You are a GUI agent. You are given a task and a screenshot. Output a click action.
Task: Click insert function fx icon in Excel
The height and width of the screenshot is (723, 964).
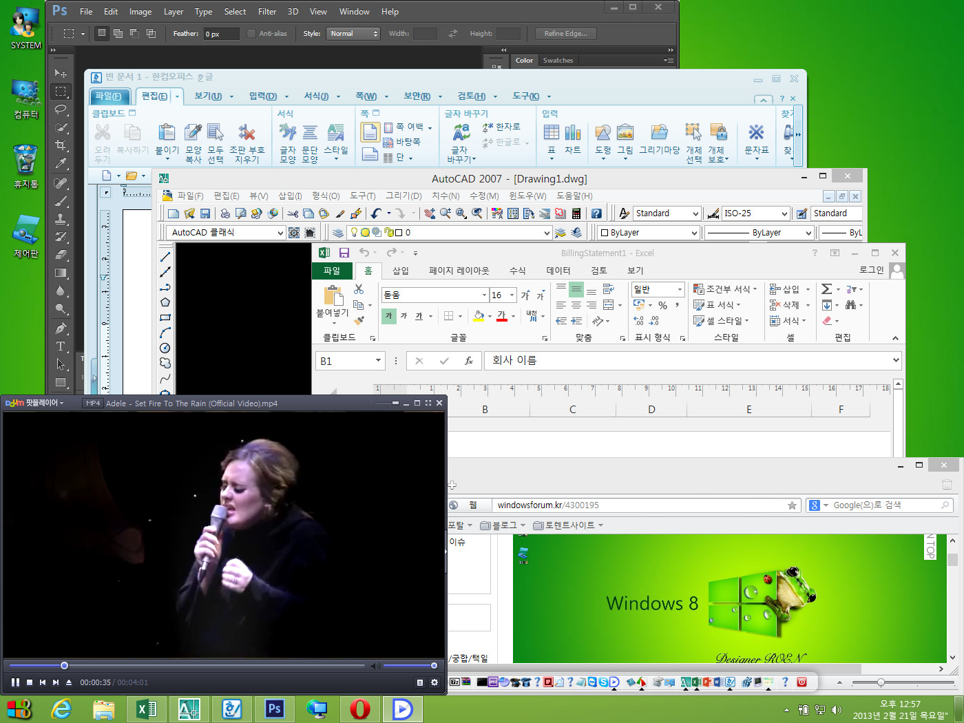point(469,361)
